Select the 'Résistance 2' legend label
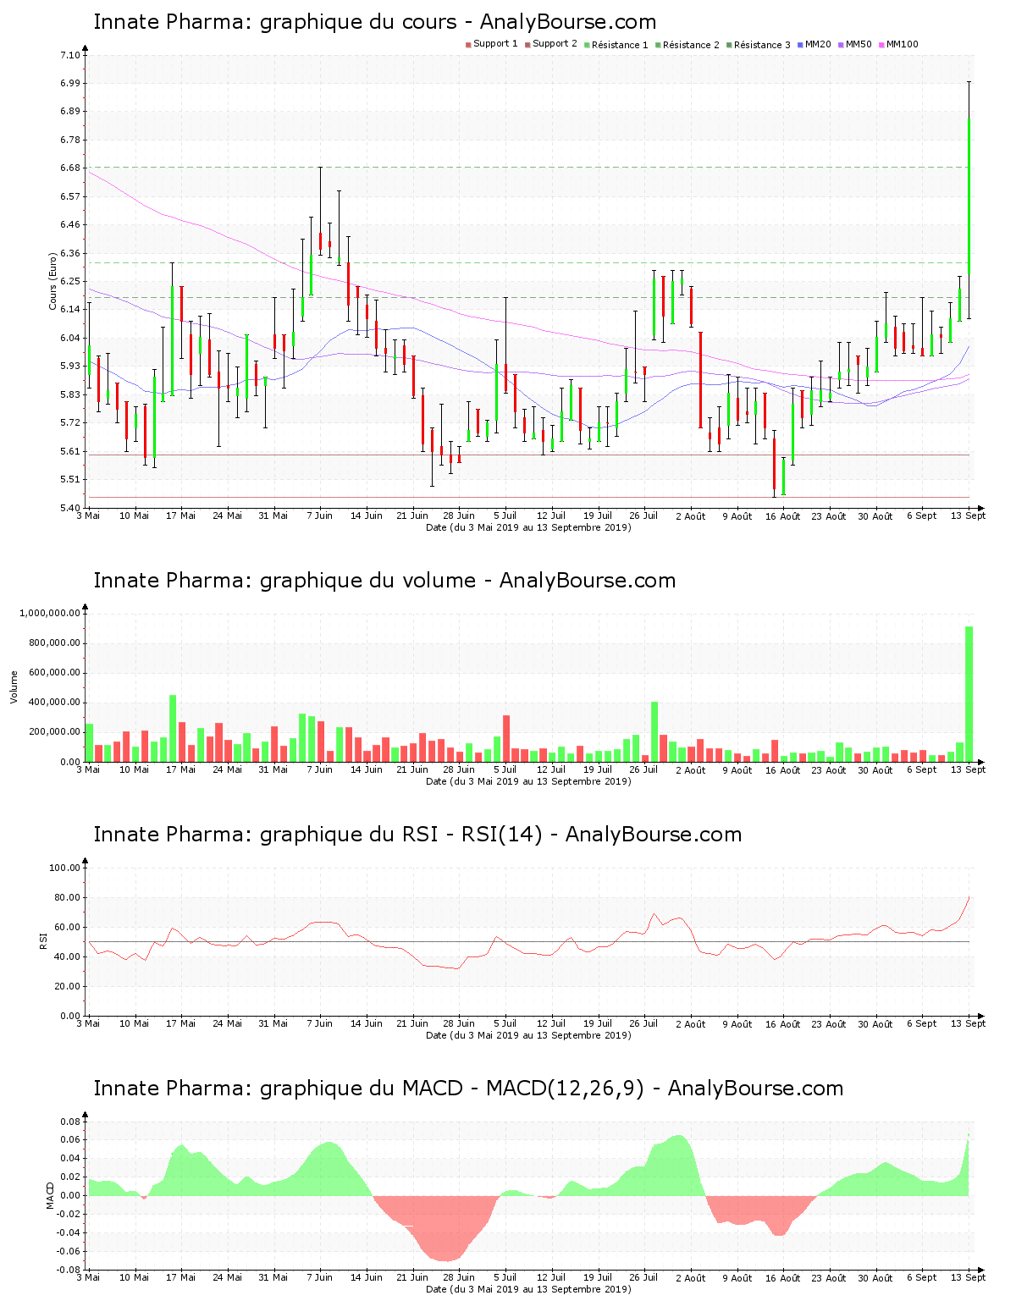The width and height of the screenshot is (1016, 1312). (x=691, y=45)
